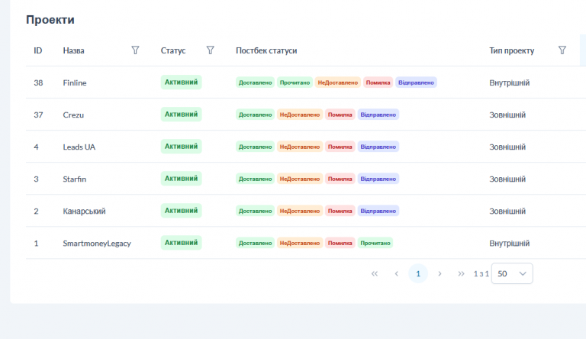Screen dimensions: 586x339
Task: Click the НеДоставлено tag in Finline row
Action: [338, 82]
